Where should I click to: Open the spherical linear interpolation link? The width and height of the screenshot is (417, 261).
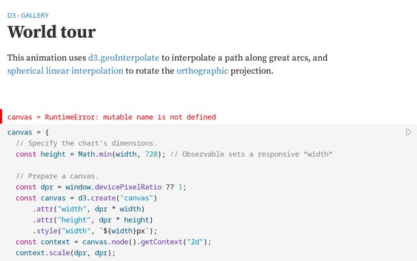tap(65, 70)
